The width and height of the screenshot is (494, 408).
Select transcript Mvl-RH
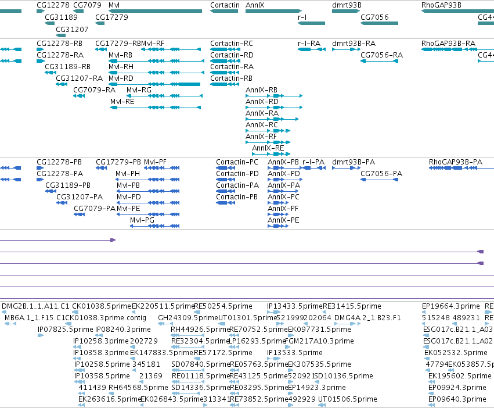[x=156, y=73]
